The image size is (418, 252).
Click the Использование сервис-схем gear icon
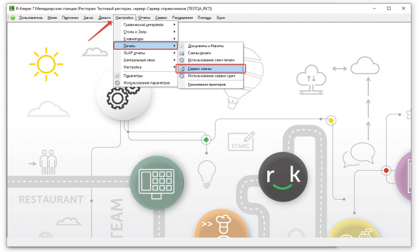(182, 76)
